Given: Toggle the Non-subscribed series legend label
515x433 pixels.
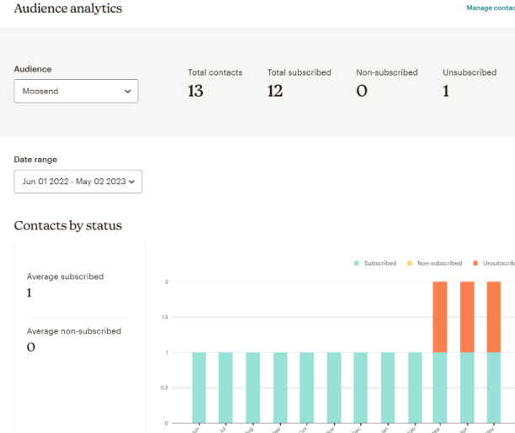Looking at the screenshot, I should coord(439,263).
